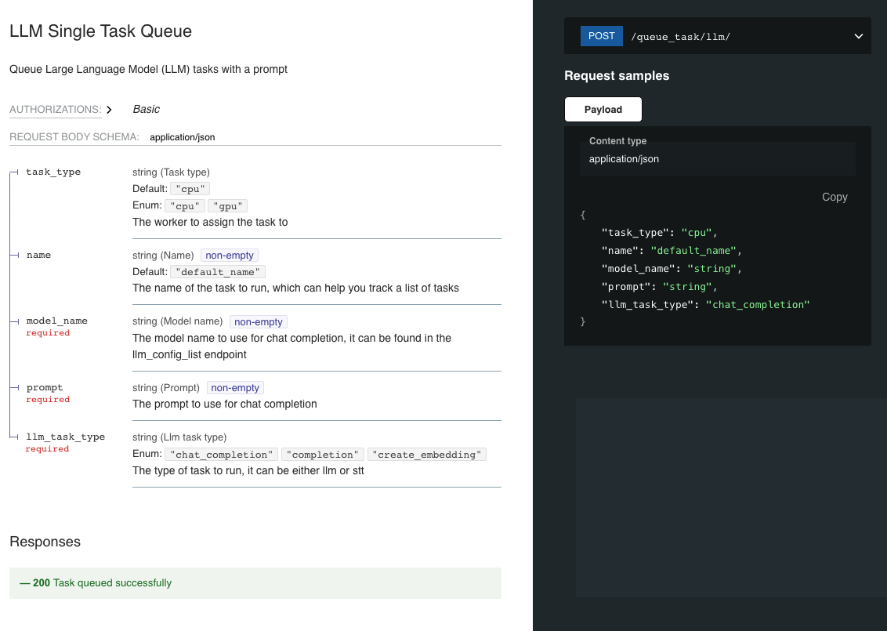Copy the request sample JSON
This screenshot has height=631, width=887.
coord(835,197)
